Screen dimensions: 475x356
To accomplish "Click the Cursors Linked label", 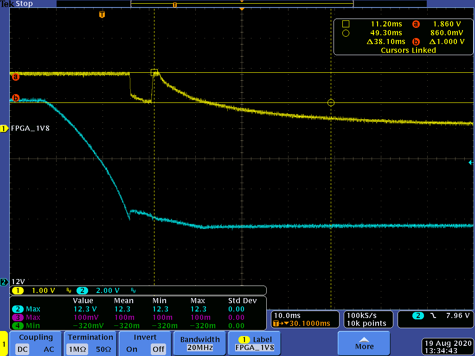I will pos(408,50).
